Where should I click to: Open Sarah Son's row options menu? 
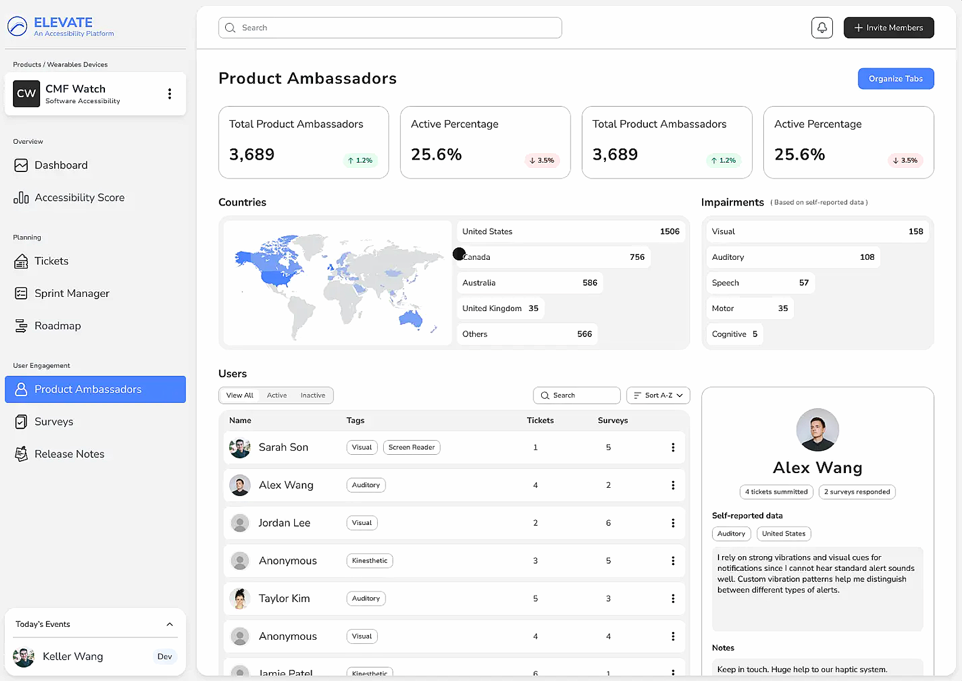[673, 448]
